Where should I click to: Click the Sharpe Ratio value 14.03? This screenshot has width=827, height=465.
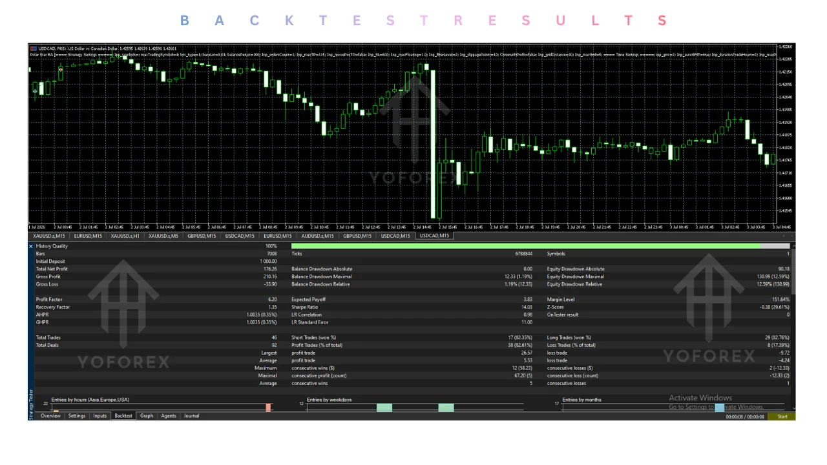point(527,307)
